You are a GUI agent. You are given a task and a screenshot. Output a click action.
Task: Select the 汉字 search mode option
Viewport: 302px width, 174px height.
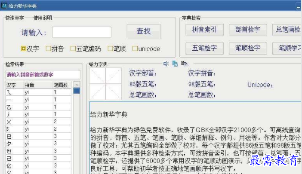pos(30,49)
